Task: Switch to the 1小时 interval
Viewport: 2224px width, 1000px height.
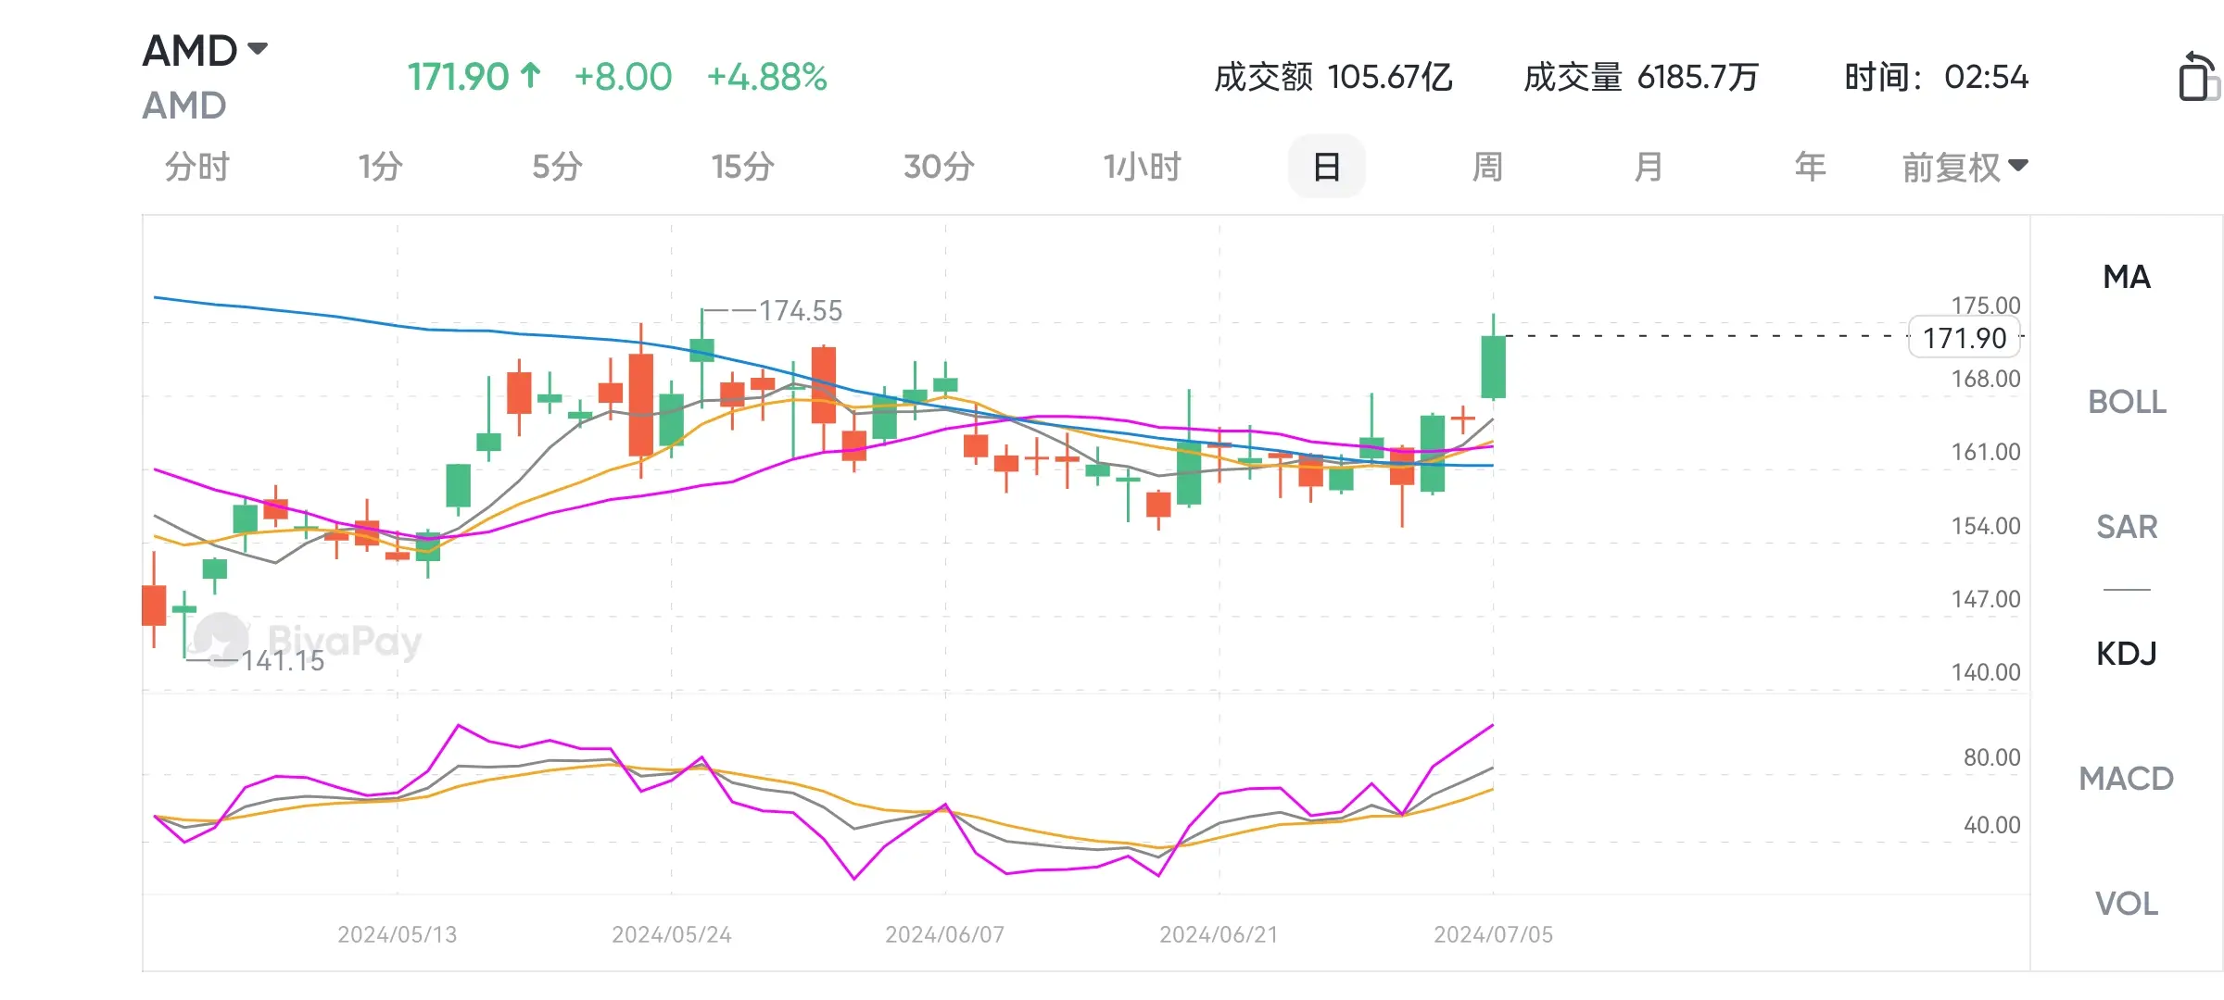Action: pos(1142,167)
